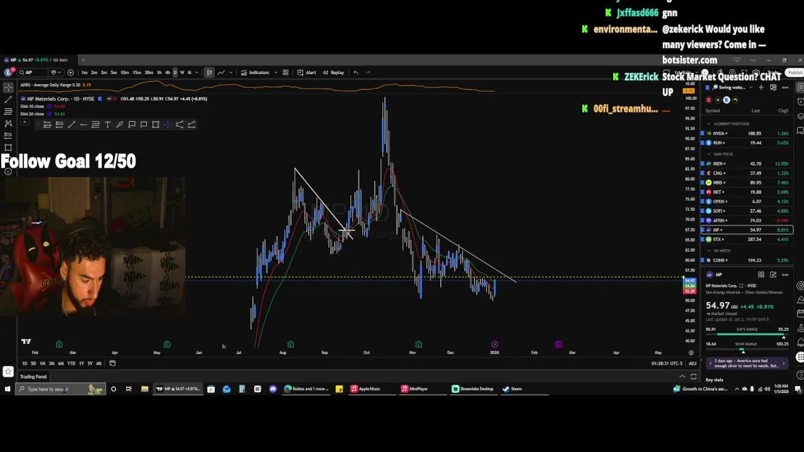This screenshot has width=804, height=452.
Task: Select the daily D timeframe
Action: 175,72
